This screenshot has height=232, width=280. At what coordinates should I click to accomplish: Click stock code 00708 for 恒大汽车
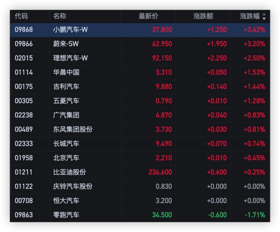point(24,200)
